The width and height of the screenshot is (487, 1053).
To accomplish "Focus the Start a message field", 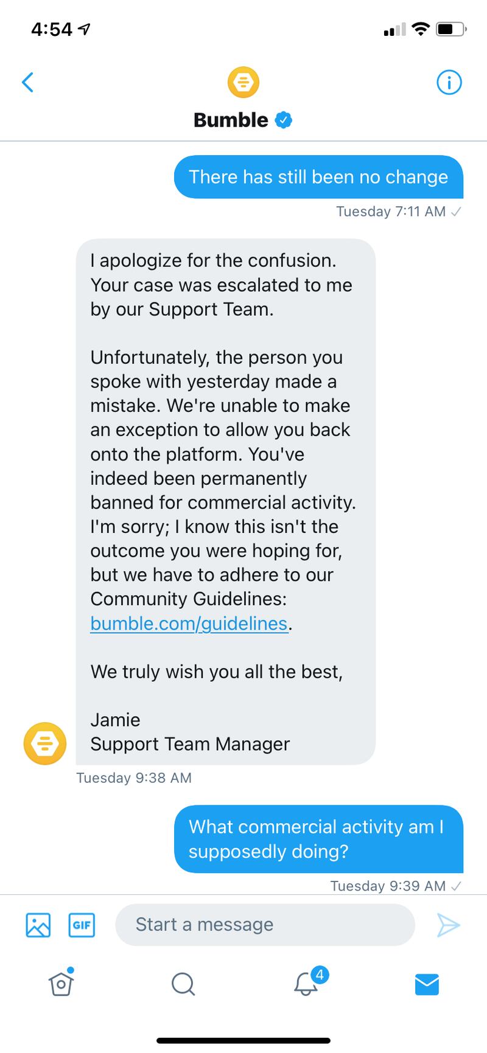I will (265, 925).
